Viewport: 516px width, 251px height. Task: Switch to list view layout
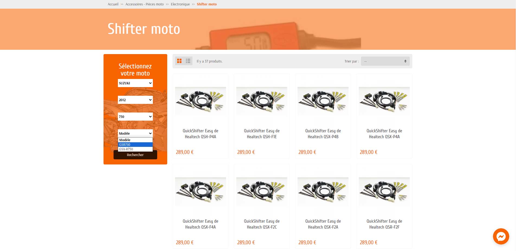pyautogui.click(x=188, y=61)
